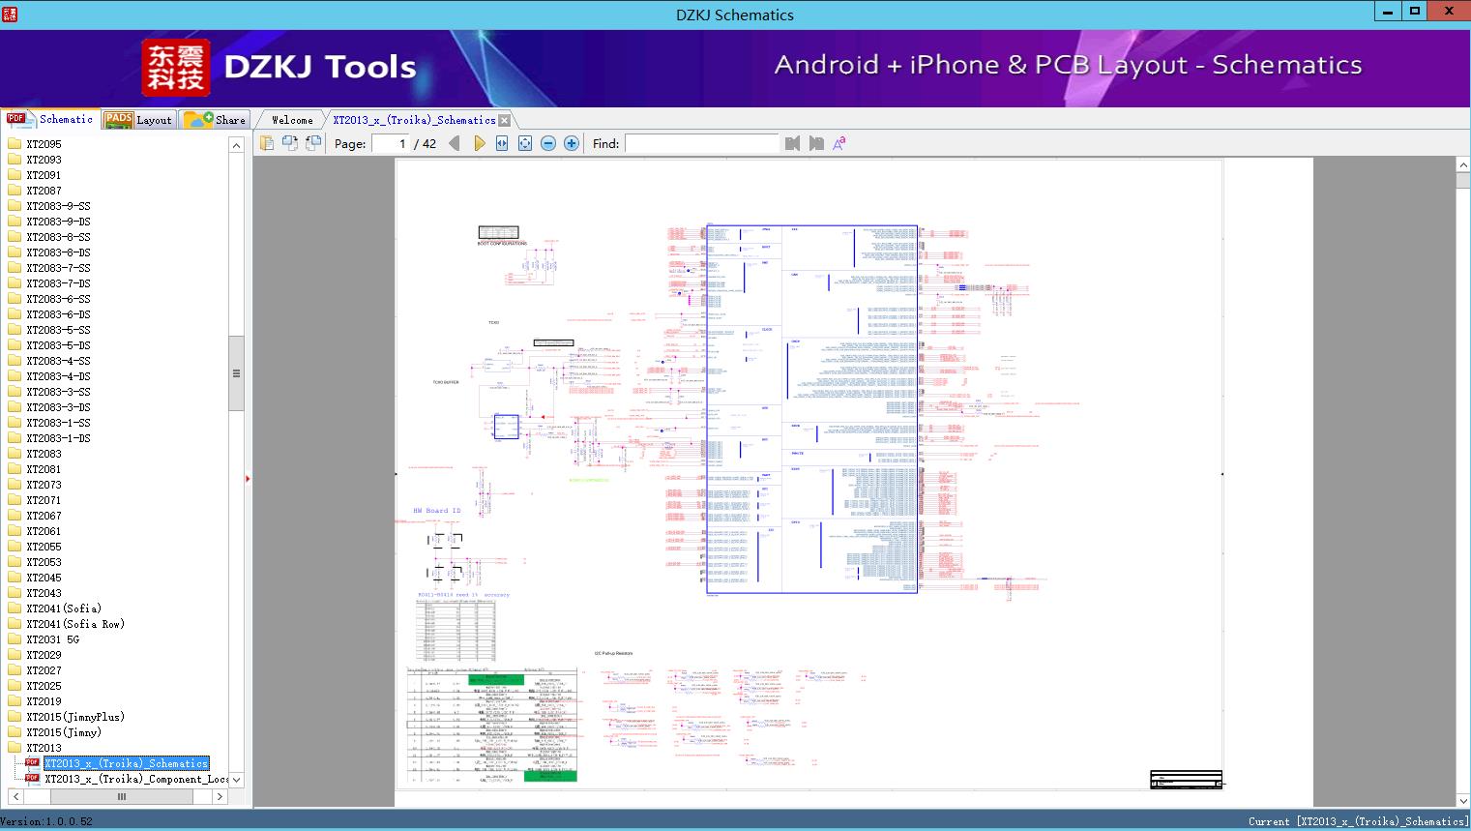
Task: Switch to the Layout tab
Action: 139,120
